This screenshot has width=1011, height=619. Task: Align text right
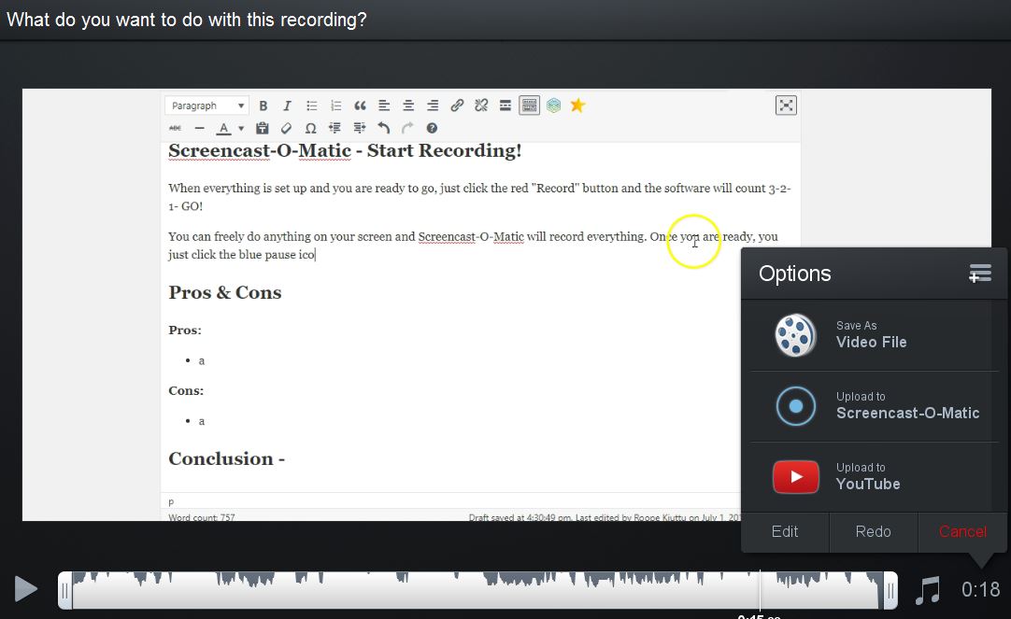coord(433,106)
